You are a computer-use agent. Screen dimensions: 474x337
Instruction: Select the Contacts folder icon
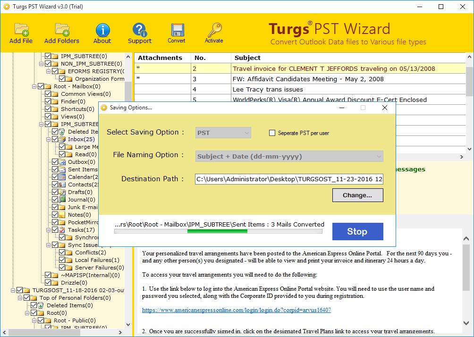coord(62,185)
